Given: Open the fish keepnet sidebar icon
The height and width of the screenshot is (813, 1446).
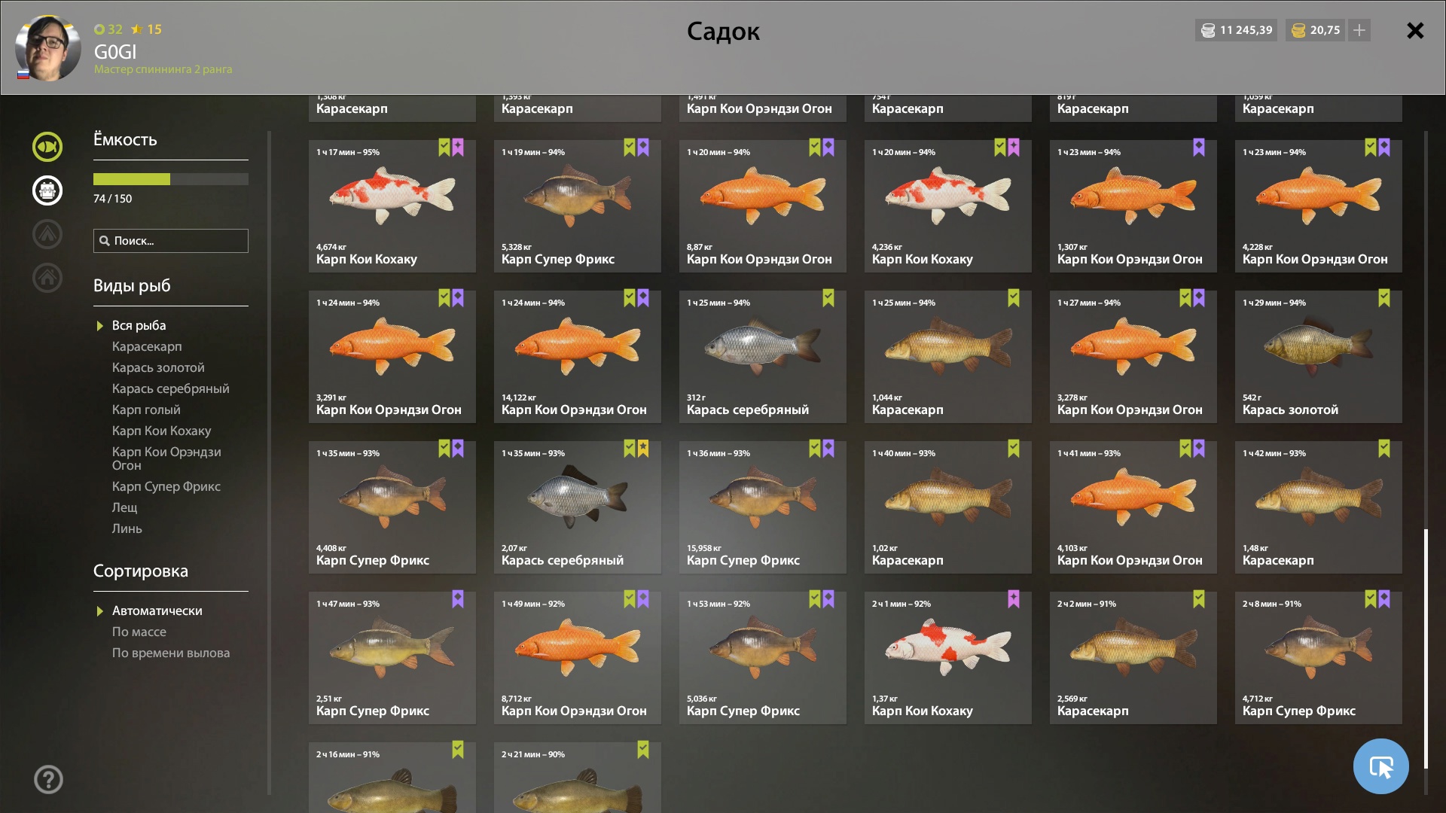Looking at the screenshot, I should click(x=47, y=147).
